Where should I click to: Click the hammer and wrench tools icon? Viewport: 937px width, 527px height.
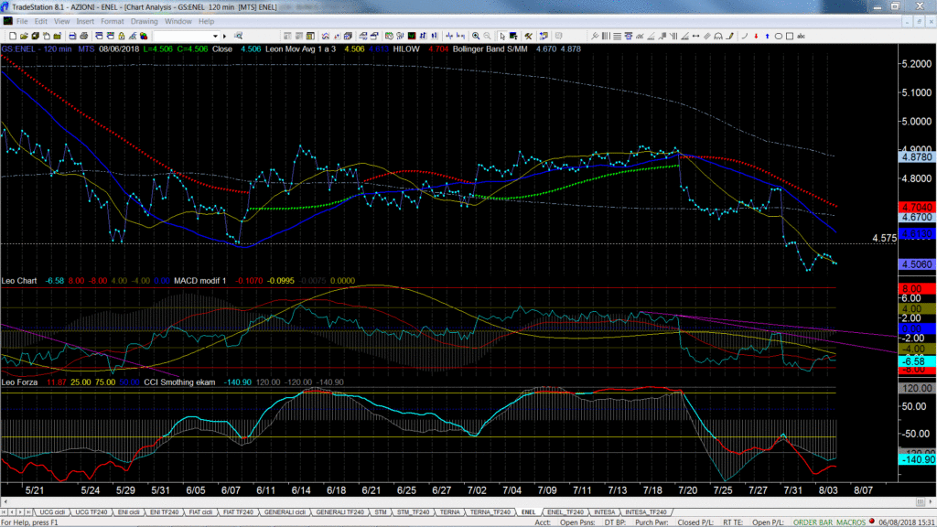tap(528, 37)
